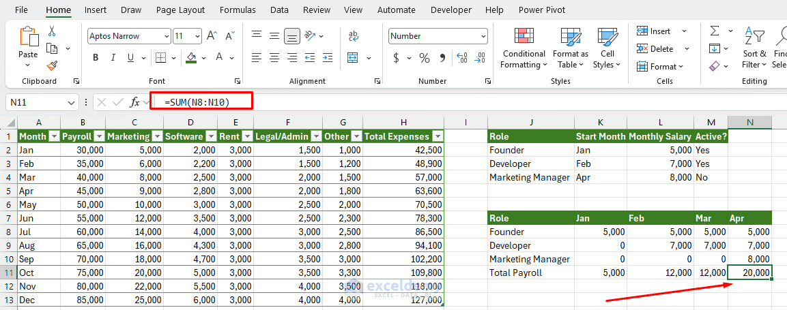
Task: Click the Merge & Center icon
Action: (x=353, y=58)
